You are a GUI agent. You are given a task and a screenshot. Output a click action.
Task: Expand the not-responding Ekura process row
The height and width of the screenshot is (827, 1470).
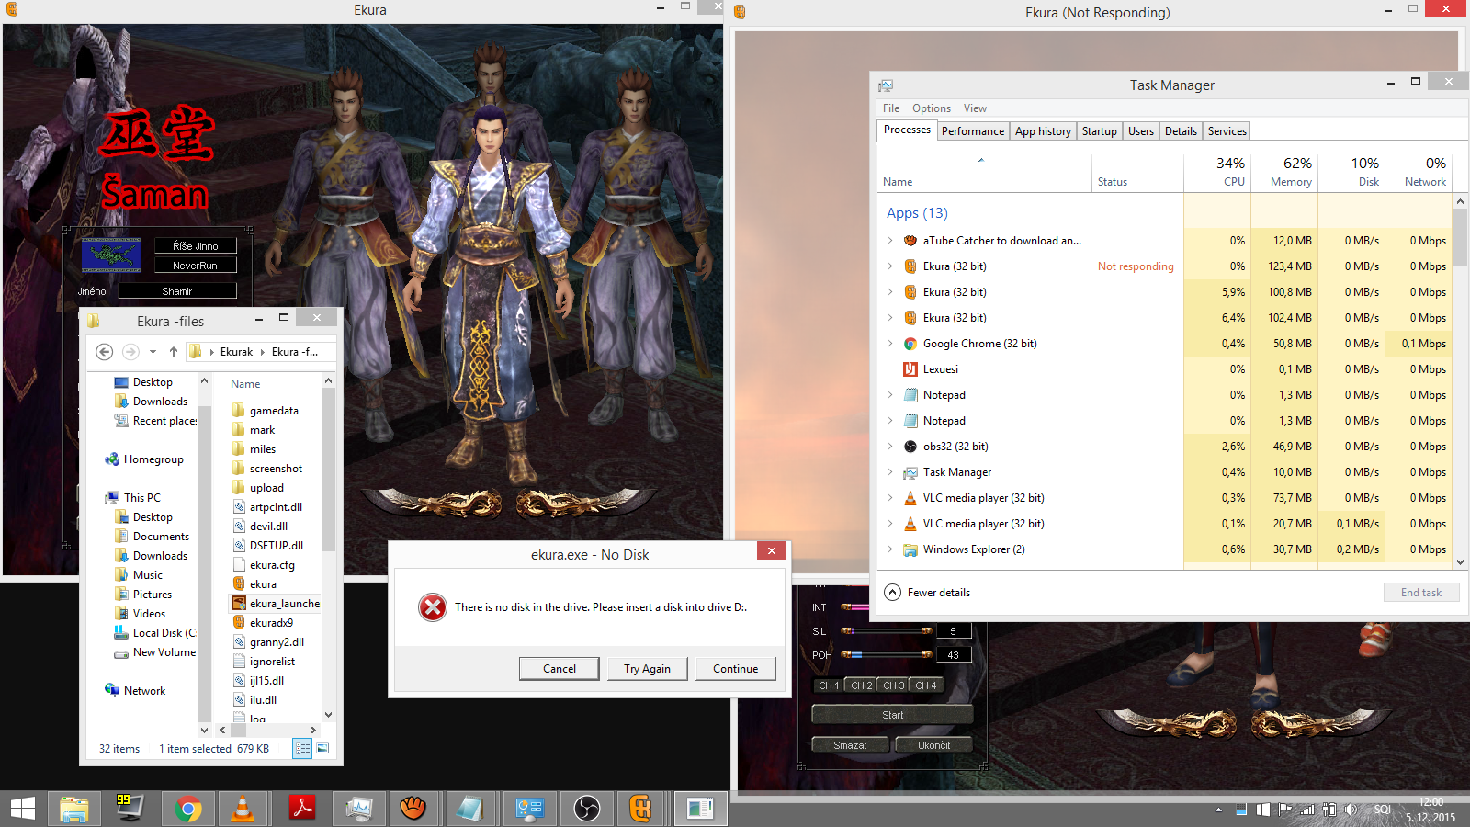tap(889, 266)
